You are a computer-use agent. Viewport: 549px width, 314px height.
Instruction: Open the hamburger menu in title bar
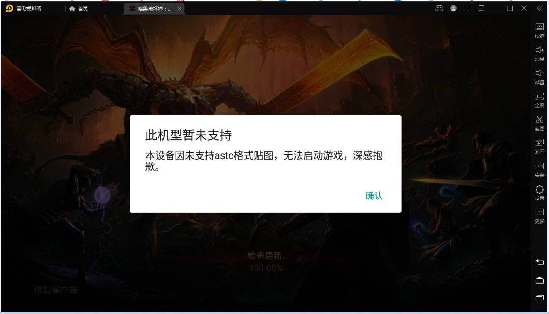coord(467,8)
